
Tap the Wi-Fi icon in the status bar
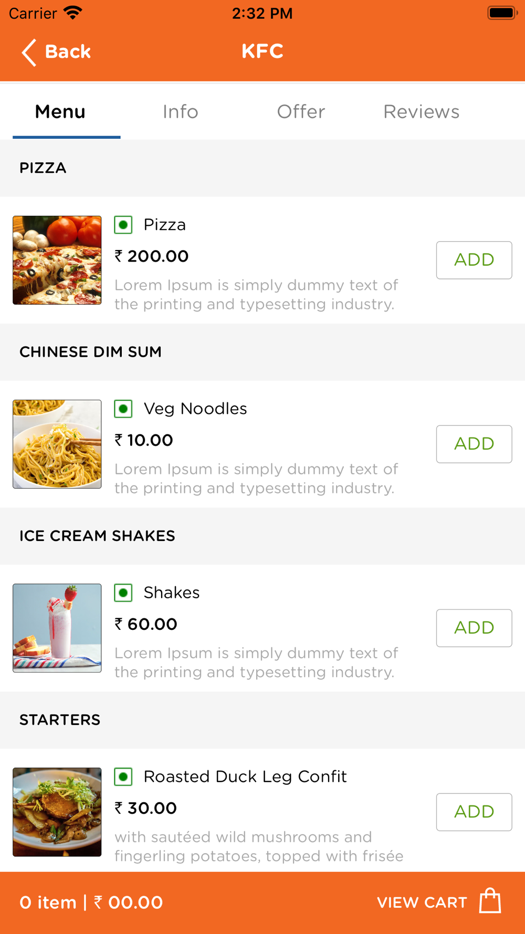(x=72, y=13)
